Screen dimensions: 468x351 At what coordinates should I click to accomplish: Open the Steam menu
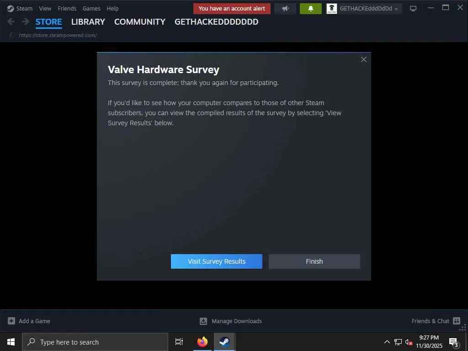[x=24, y=8]
